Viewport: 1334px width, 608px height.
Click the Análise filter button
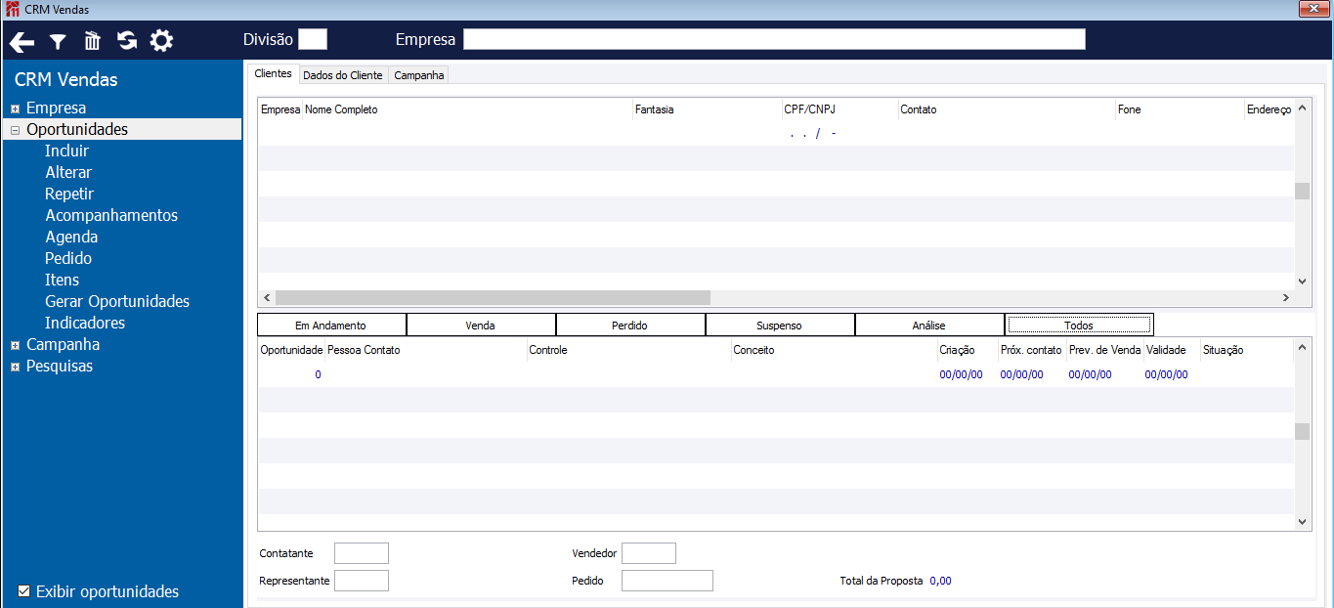(929, 326)
